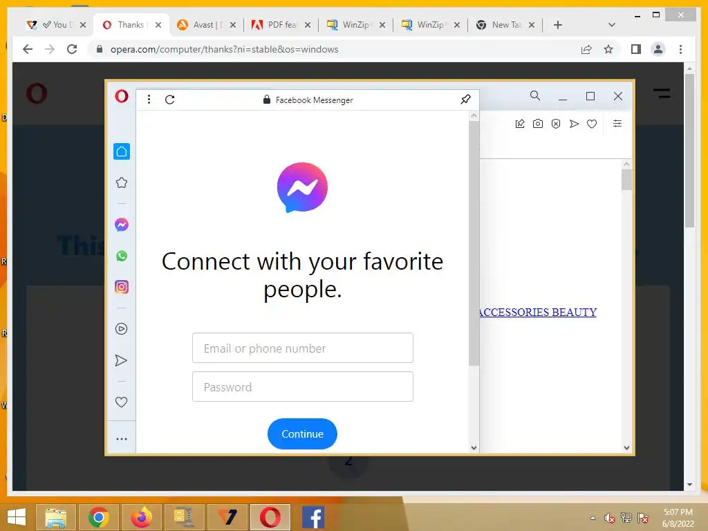Viewport: 708px width, 531px height.
Task: Click the Continue button
Action: pos(303,434)
